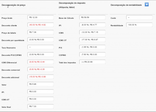Click the Custo label
This screenshot has width=156, height=112.
[113, 18]
